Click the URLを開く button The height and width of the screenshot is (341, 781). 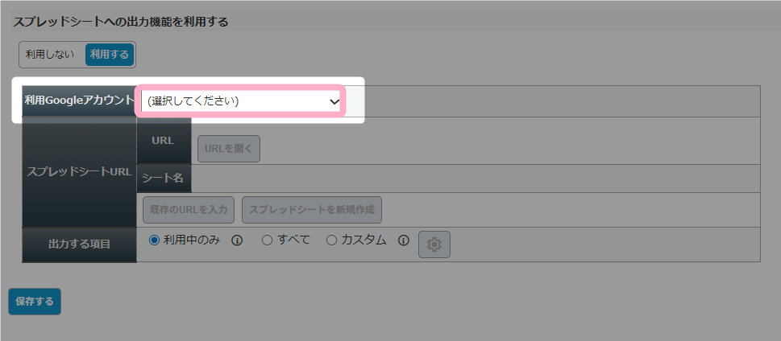pos(229,149)
